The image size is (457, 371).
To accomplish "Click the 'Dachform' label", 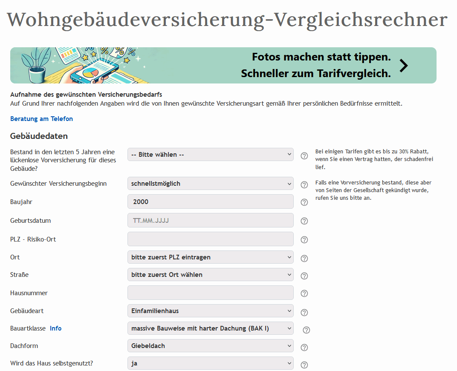I will (x=24, y=346).
